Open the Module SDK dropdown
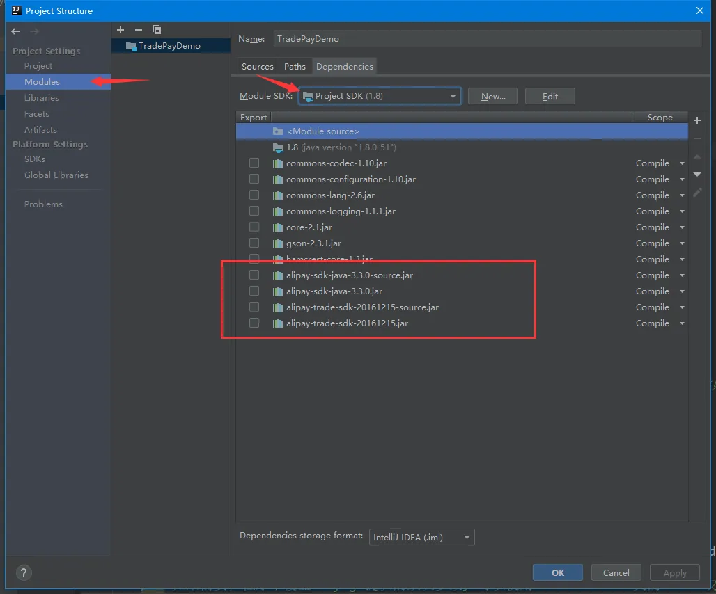 380,96
